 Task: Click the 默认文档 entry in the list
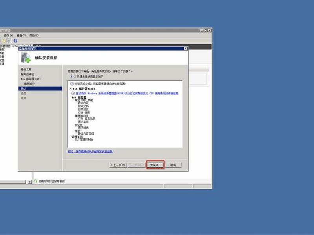(83, 106)
